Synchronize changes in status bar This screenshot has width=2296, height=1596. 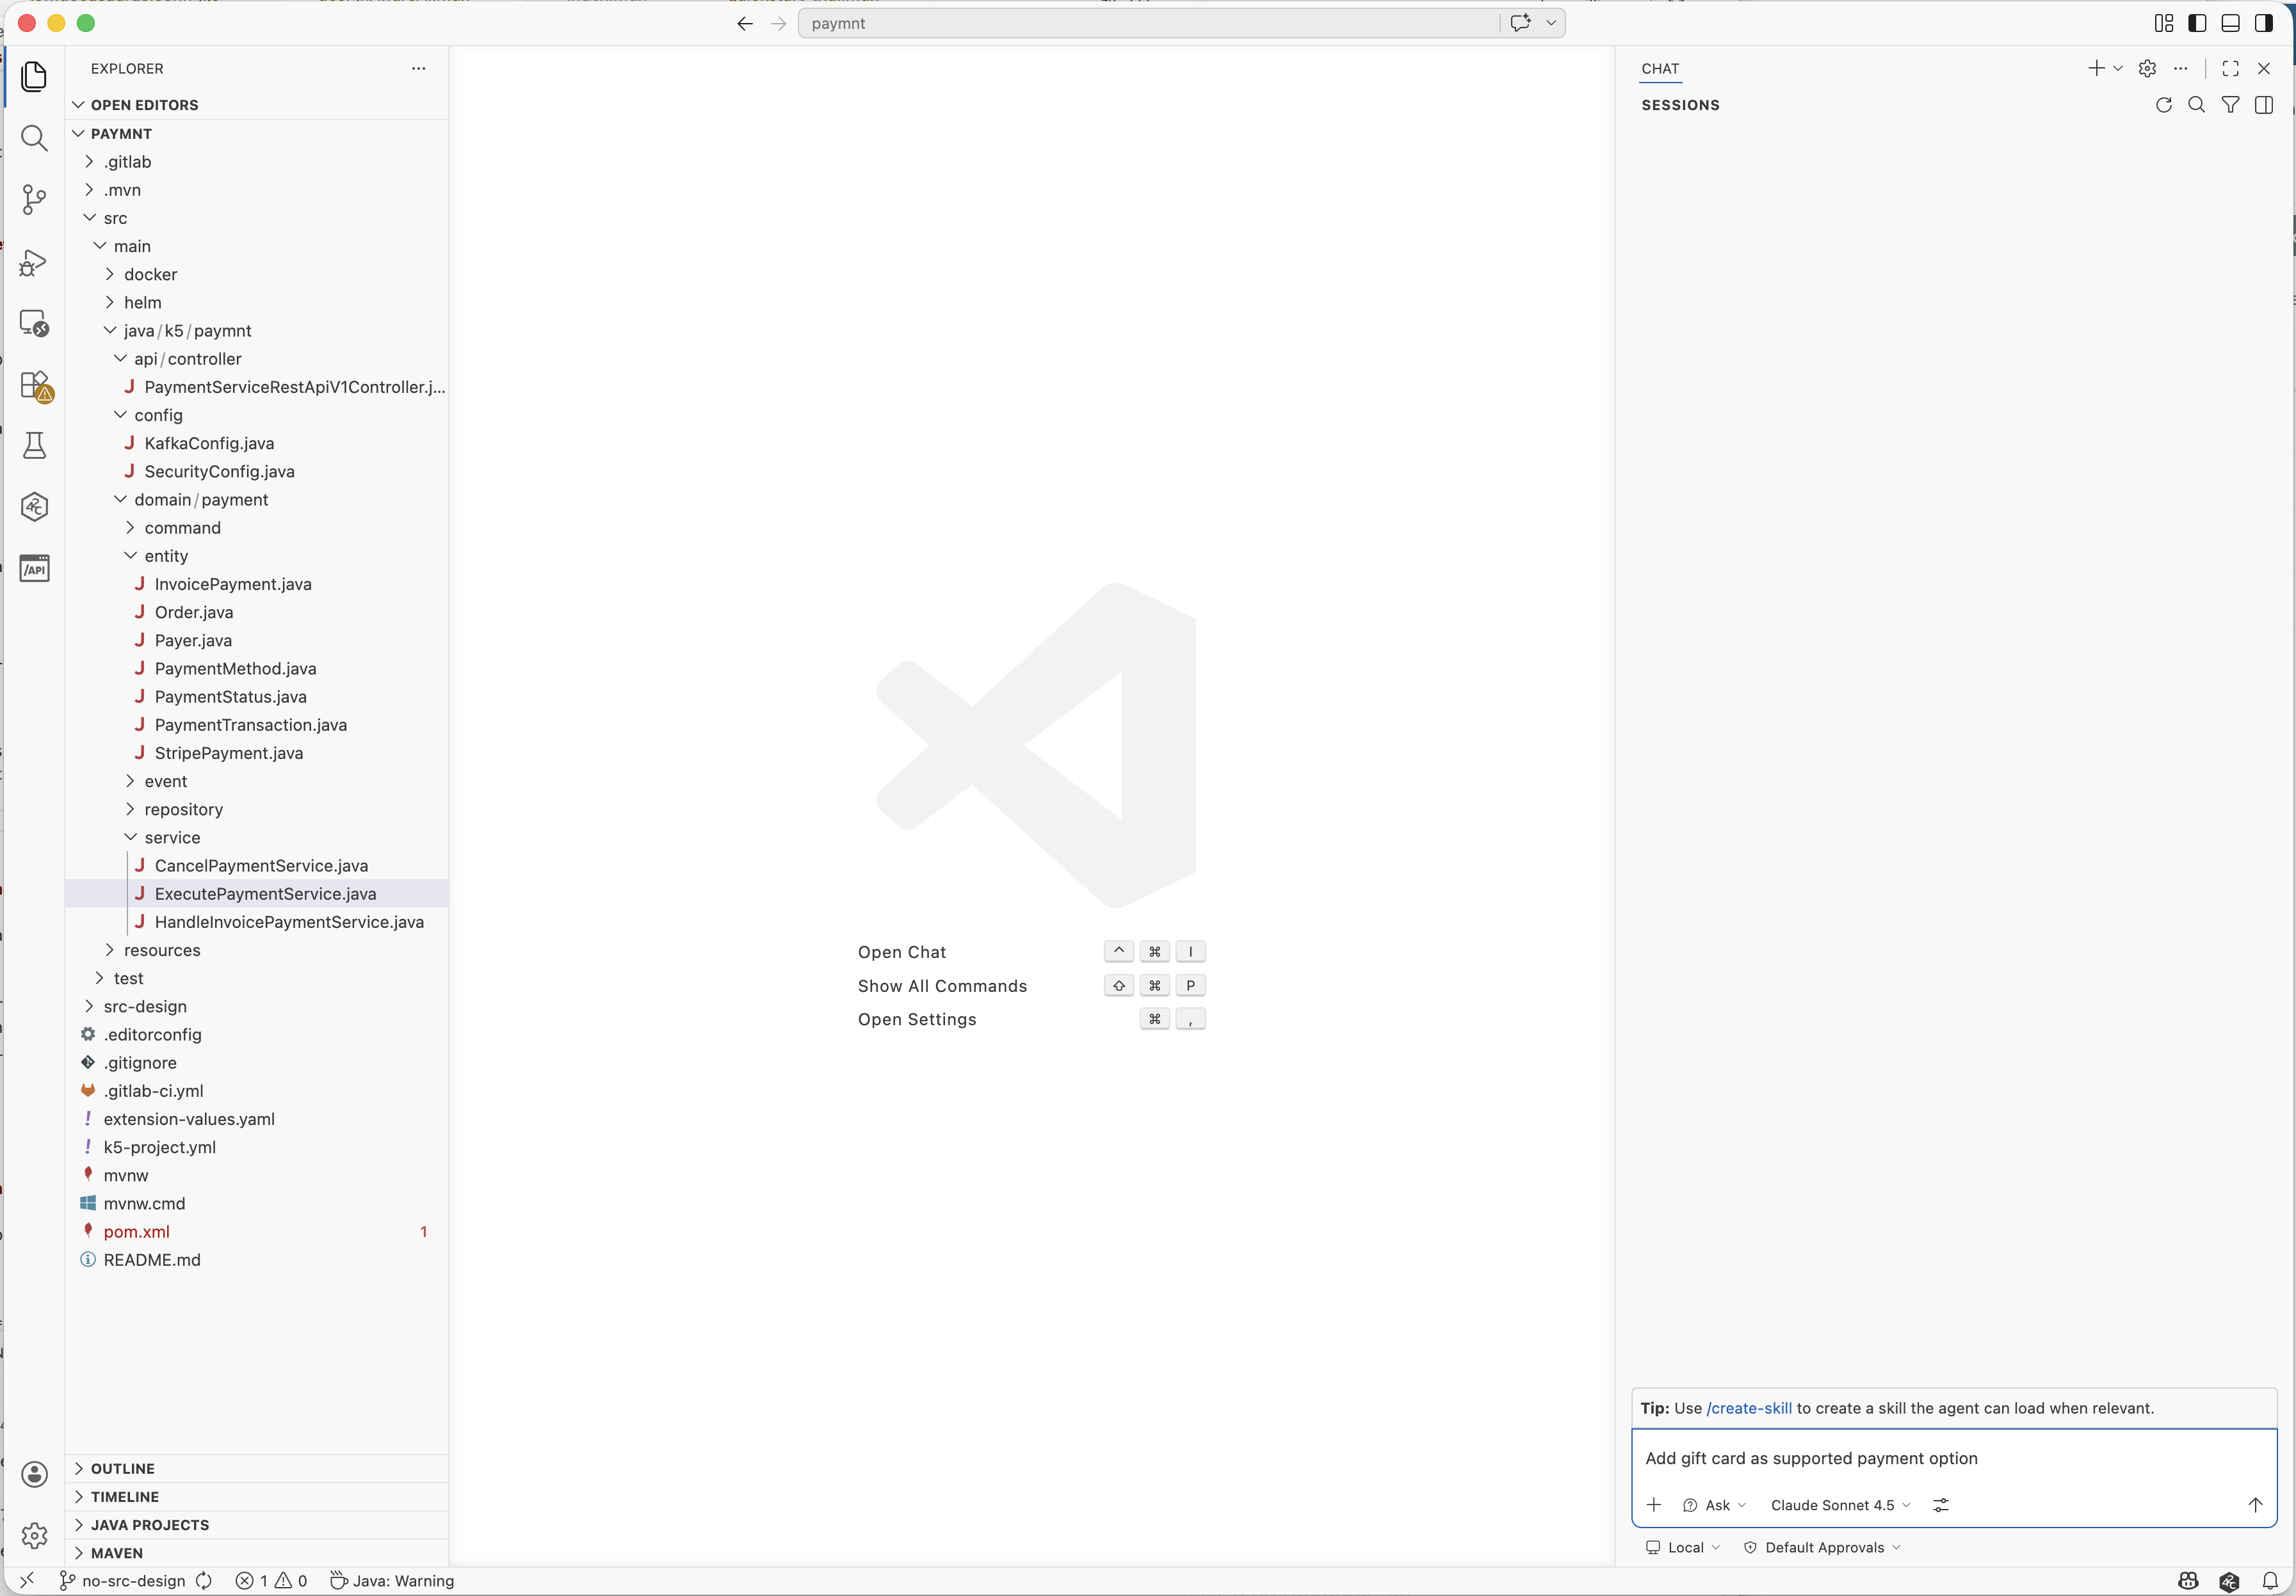[204, 1581]
